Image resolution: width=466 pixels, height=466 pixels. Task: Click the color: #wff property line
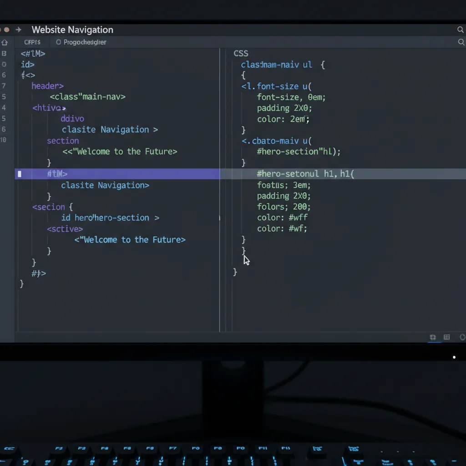[283, 218]
